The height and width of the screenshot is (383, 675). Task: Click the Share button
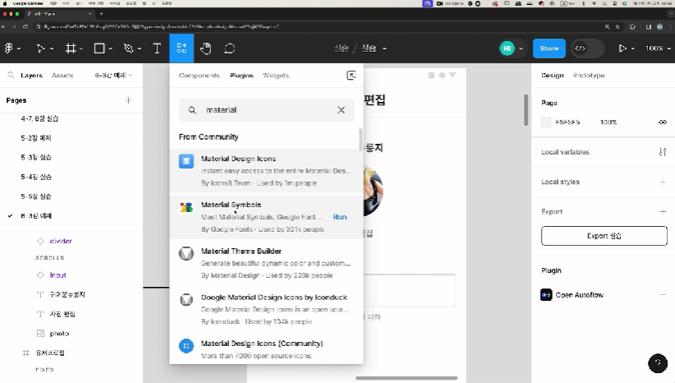549,48
